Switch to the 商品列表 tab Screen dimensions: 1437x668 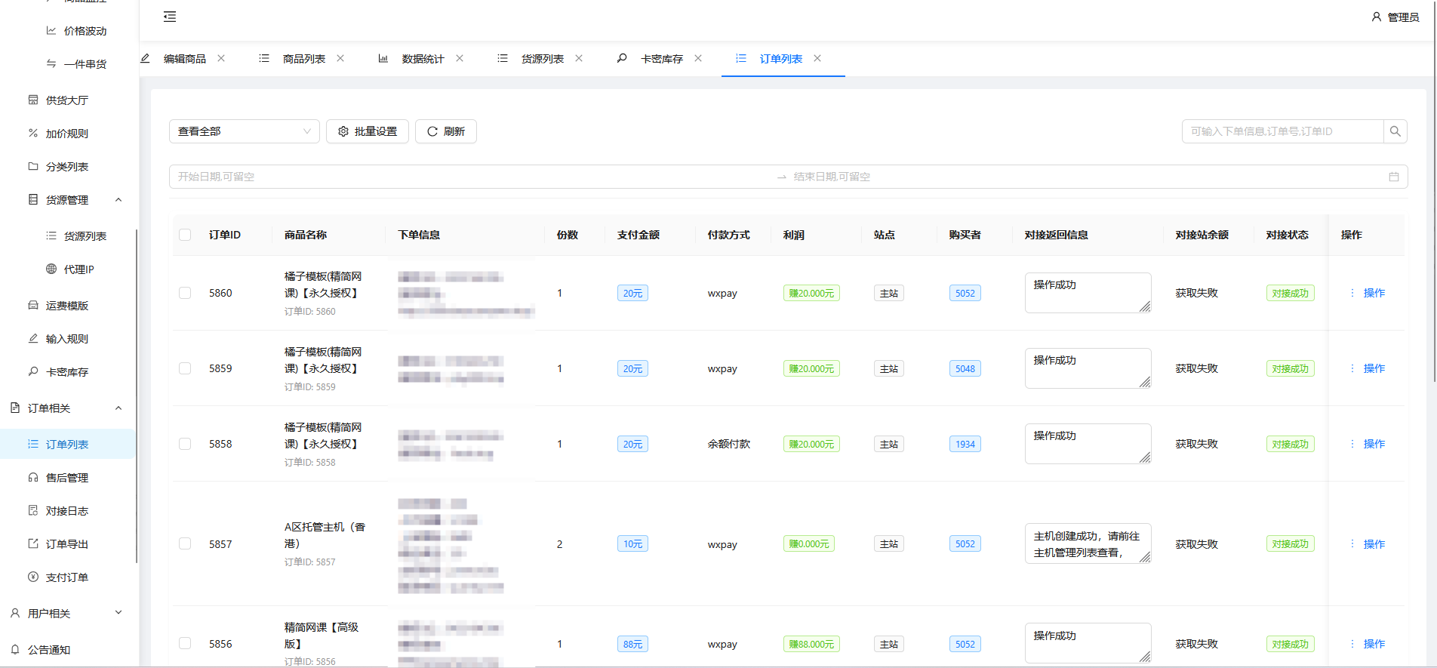(x=303, y=59)
